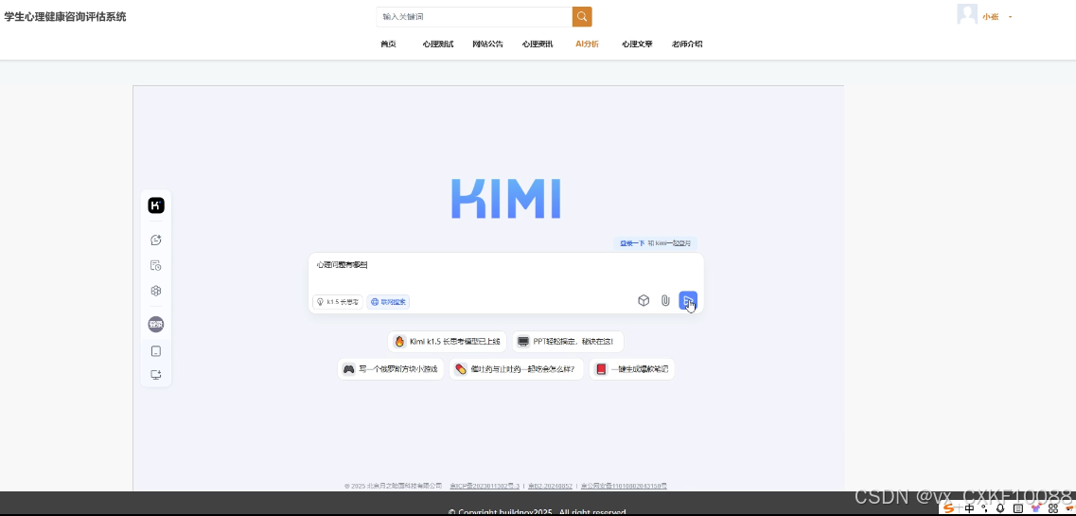Open the Sogou skin shirt icon
The width and height of the screenshot is (1076, 516).
(x=1035, y=508)
